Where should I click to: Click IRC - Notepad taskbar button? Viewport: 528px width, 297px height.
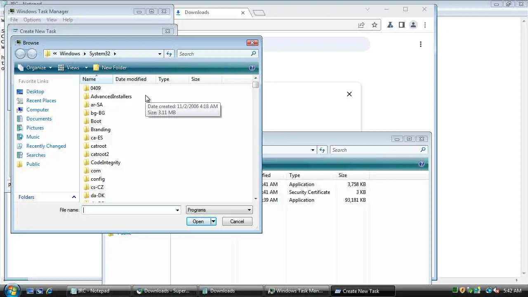[99, 291]
